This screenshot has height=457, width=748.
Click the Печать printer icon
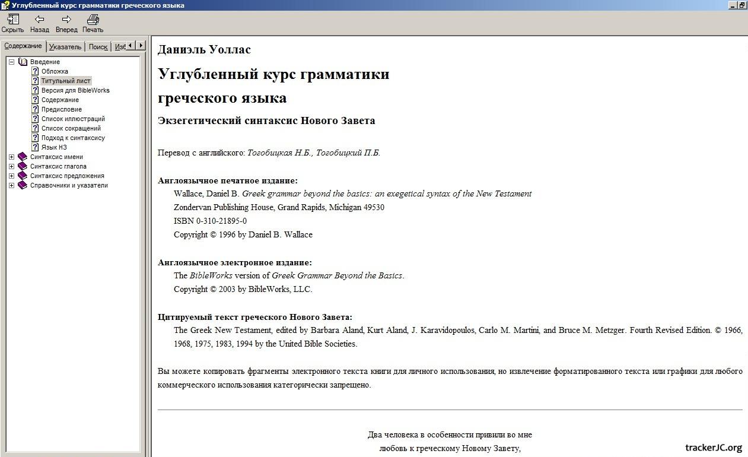coord(93,19)
